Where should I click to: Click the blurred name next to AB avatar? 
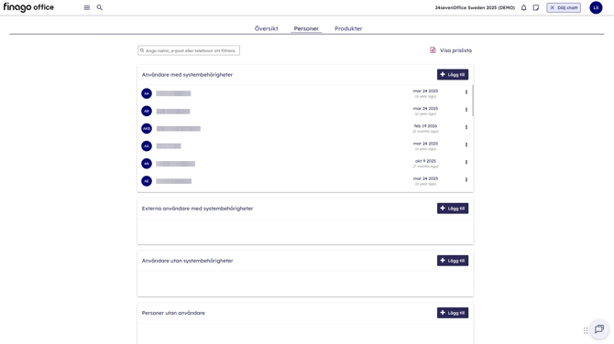[x=173, y=112]
